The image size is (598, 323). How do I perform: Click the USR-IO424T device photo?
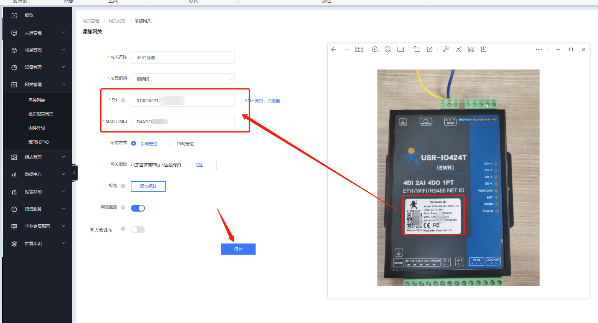458,177
